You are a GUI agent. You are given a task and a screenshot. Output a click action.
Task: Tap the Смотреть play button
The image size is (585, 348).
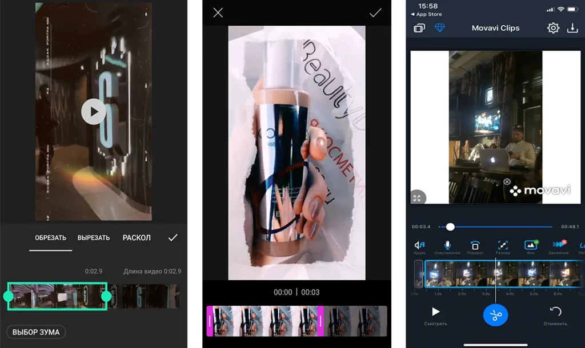pyautogui.click(x=435, y=315)
